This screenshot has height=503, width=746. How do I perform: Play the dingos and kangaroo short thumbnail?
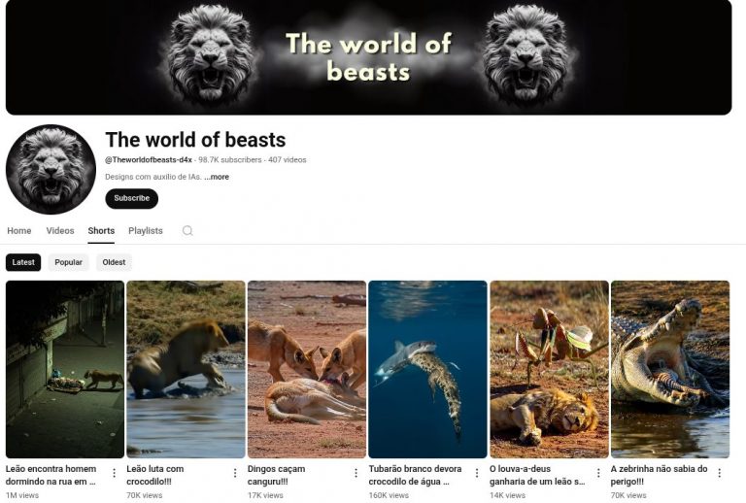(307, 369)
